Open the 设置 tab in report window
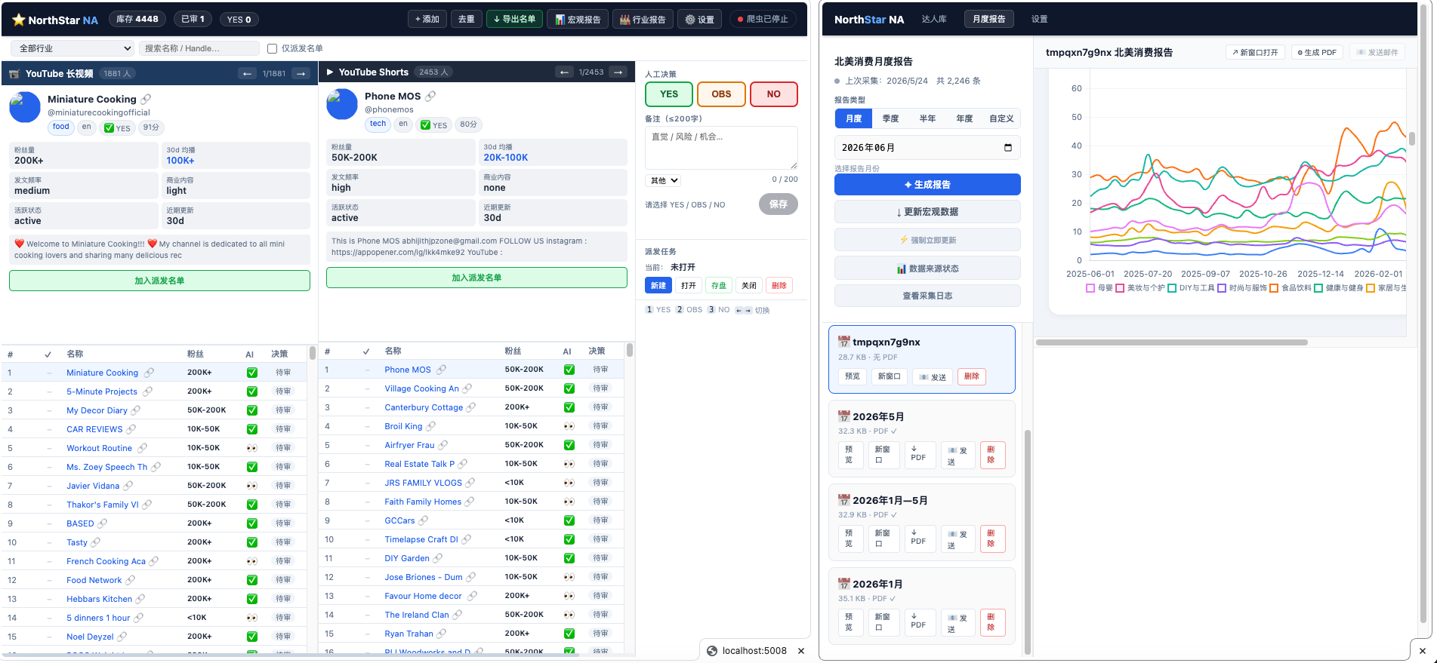This screenshot has width=1437, height=663. [1040, 20]
